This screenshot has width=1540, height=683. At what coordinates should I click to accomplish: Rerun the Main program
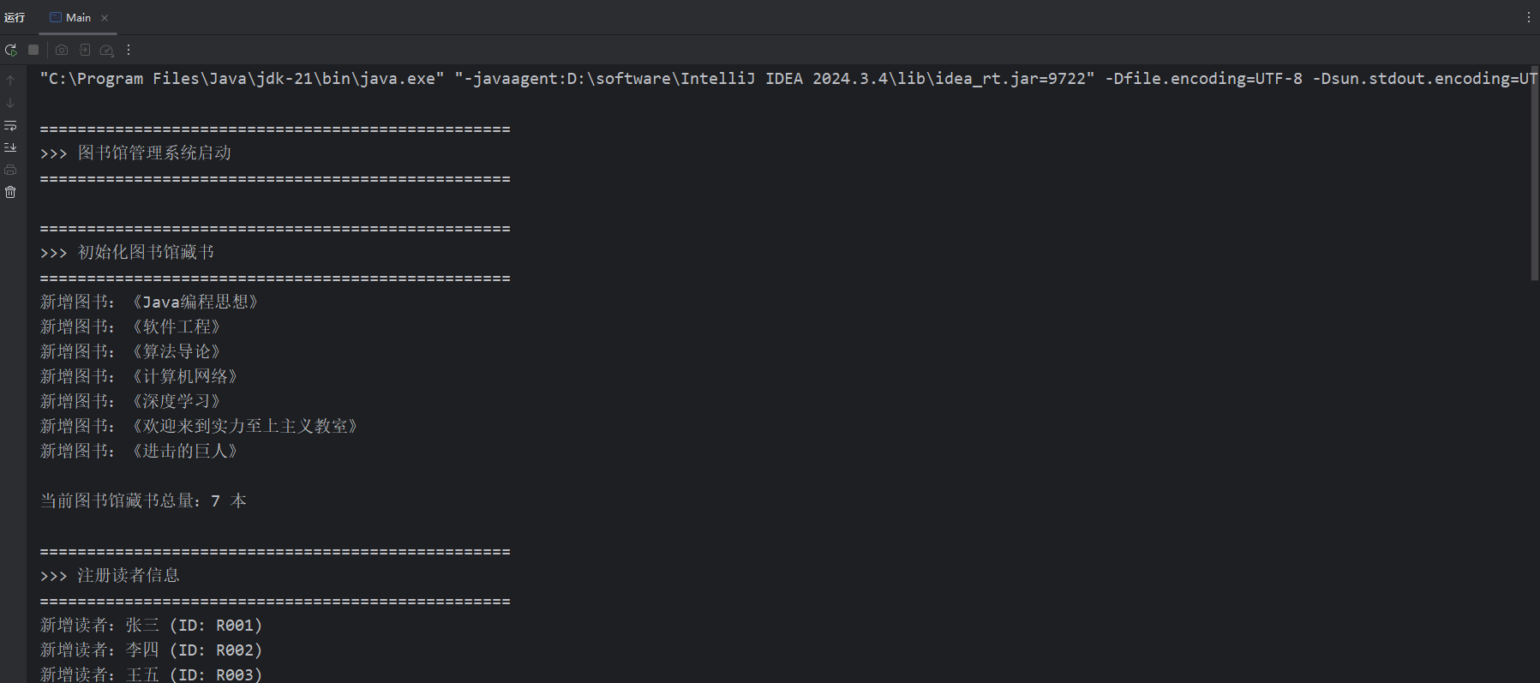11,51
